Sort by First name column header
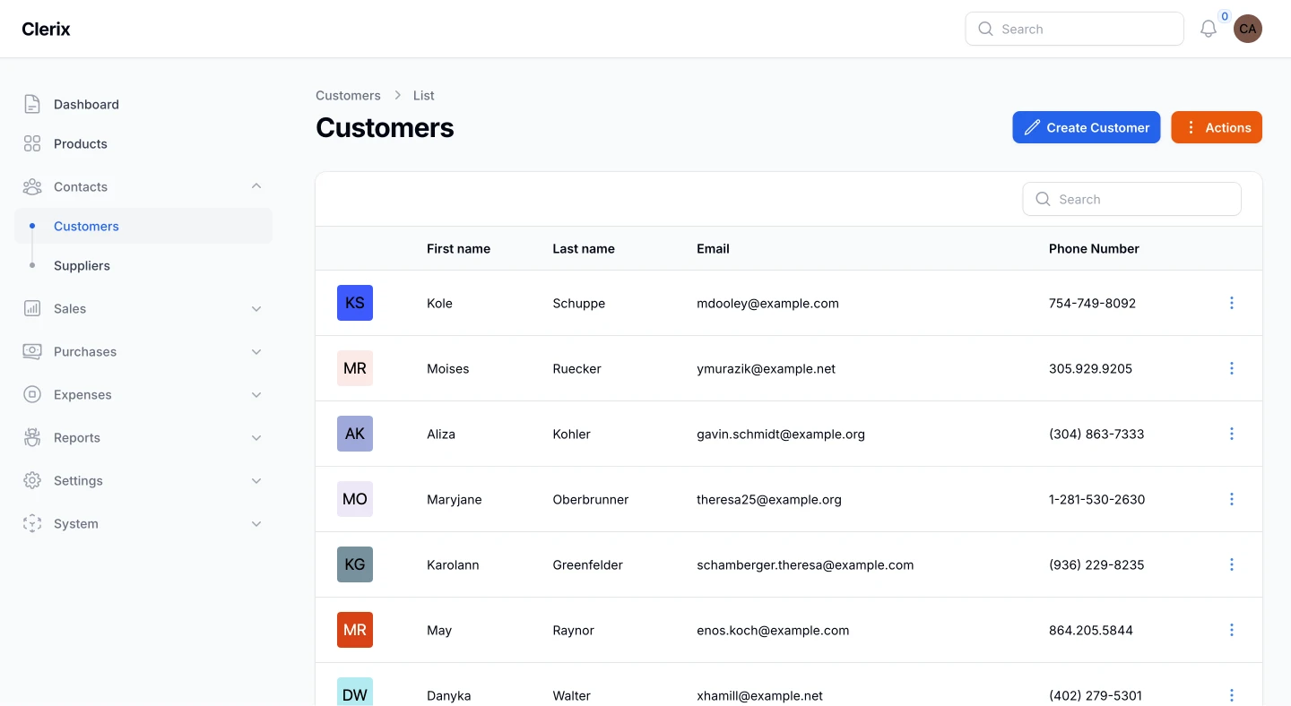Viewport: 1291px width, 706px height. click(458, 248)
